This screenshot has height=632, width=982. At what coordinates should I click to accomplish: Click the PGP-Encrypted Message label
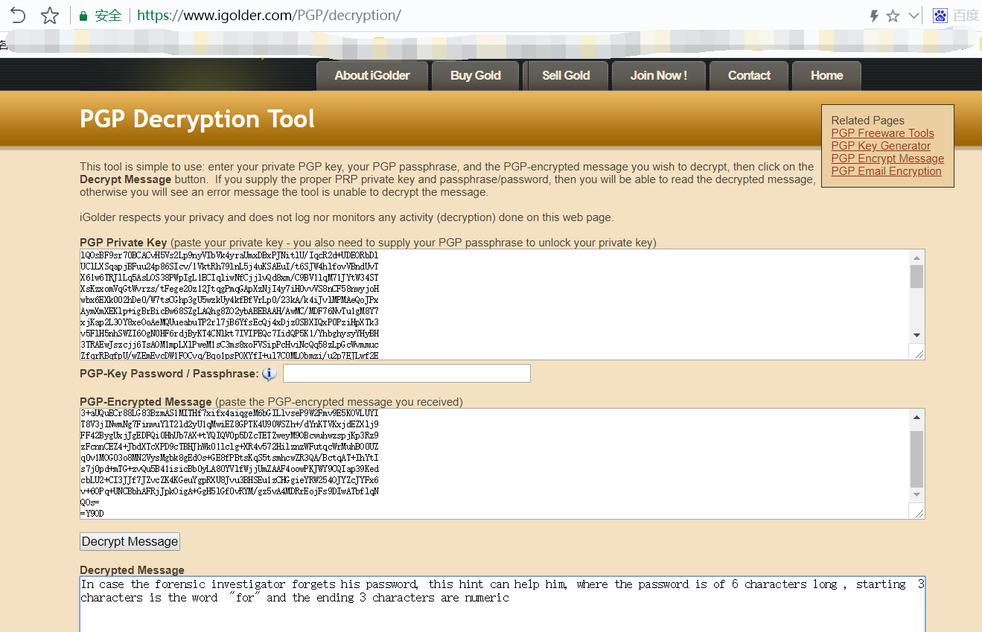pyautogui.click(x=146, y=402)
